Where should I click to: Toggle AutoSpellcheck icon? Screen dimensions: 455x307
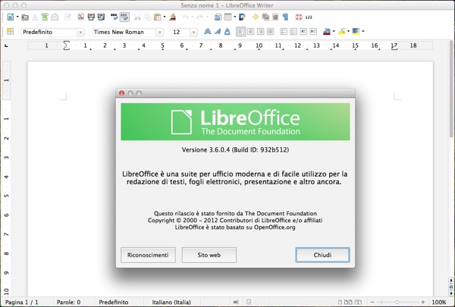point(124,17)
